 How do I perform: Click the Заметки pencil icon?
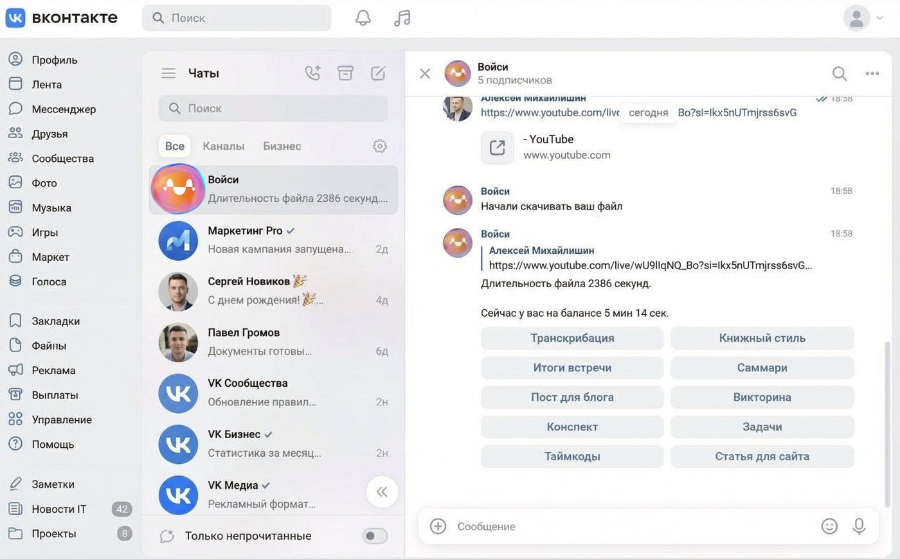tap(15, 484)
